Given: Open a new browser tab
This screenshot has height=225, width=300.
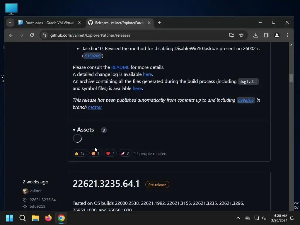Looking at the screenshot, I should point(160,23).
